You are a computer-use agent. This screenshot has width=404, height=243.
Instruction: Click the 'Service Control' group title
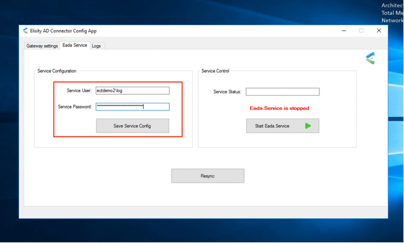[x=215, y=71]
